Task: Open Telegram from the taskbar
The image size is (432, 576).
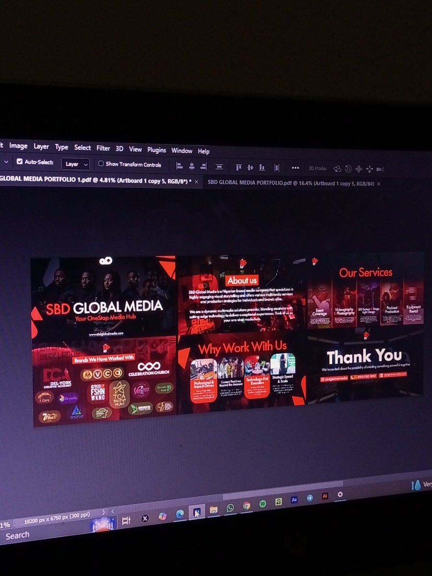Action: (310, 498)
